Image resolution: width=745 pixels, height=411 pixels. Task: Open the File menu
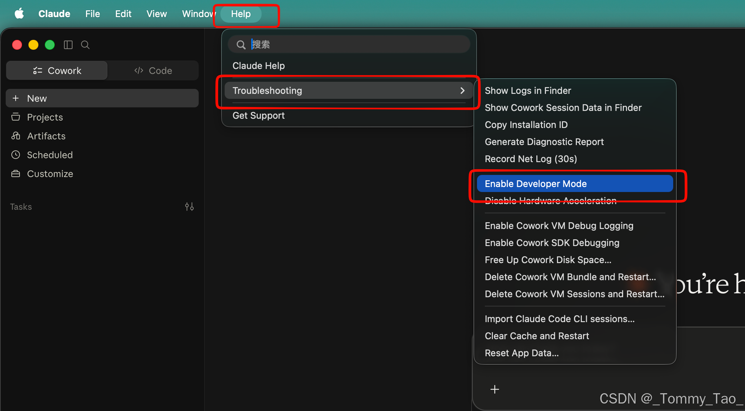point(93,14)
